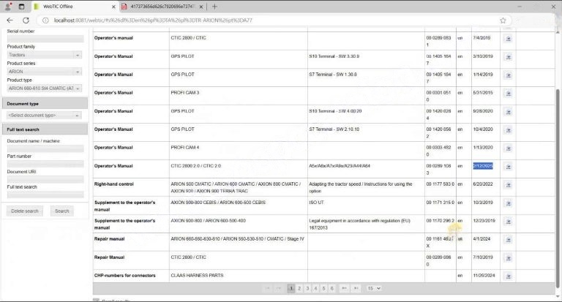Click the Search button

pos(62,211)
